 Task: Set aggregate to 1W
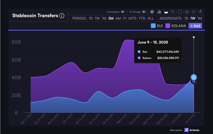193,18
